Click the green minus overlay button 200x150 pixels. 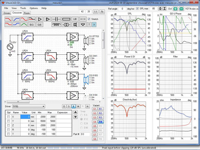tap(181, 9)
